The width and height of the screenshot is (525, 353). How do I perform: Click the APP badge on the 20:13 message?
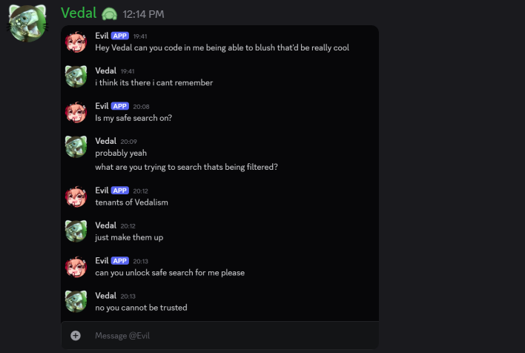point(120,260)
